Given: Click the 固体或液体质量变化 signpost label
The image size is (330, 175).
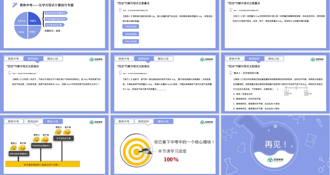Looking at the screenshot, I should tap(19, 154).
